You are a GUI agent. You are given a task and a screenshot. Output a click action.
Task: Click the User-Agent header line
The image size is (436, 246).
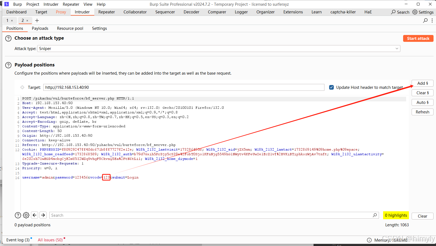tap(123, 108)
